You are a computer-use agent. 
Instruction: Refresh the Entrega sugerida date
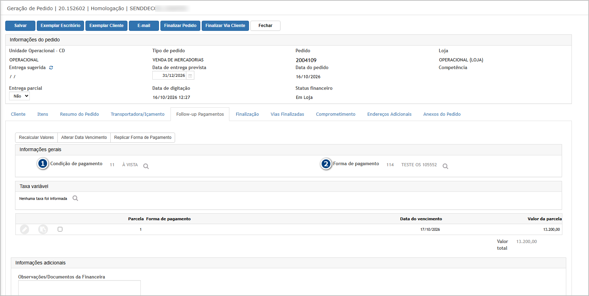pos(51,68)
